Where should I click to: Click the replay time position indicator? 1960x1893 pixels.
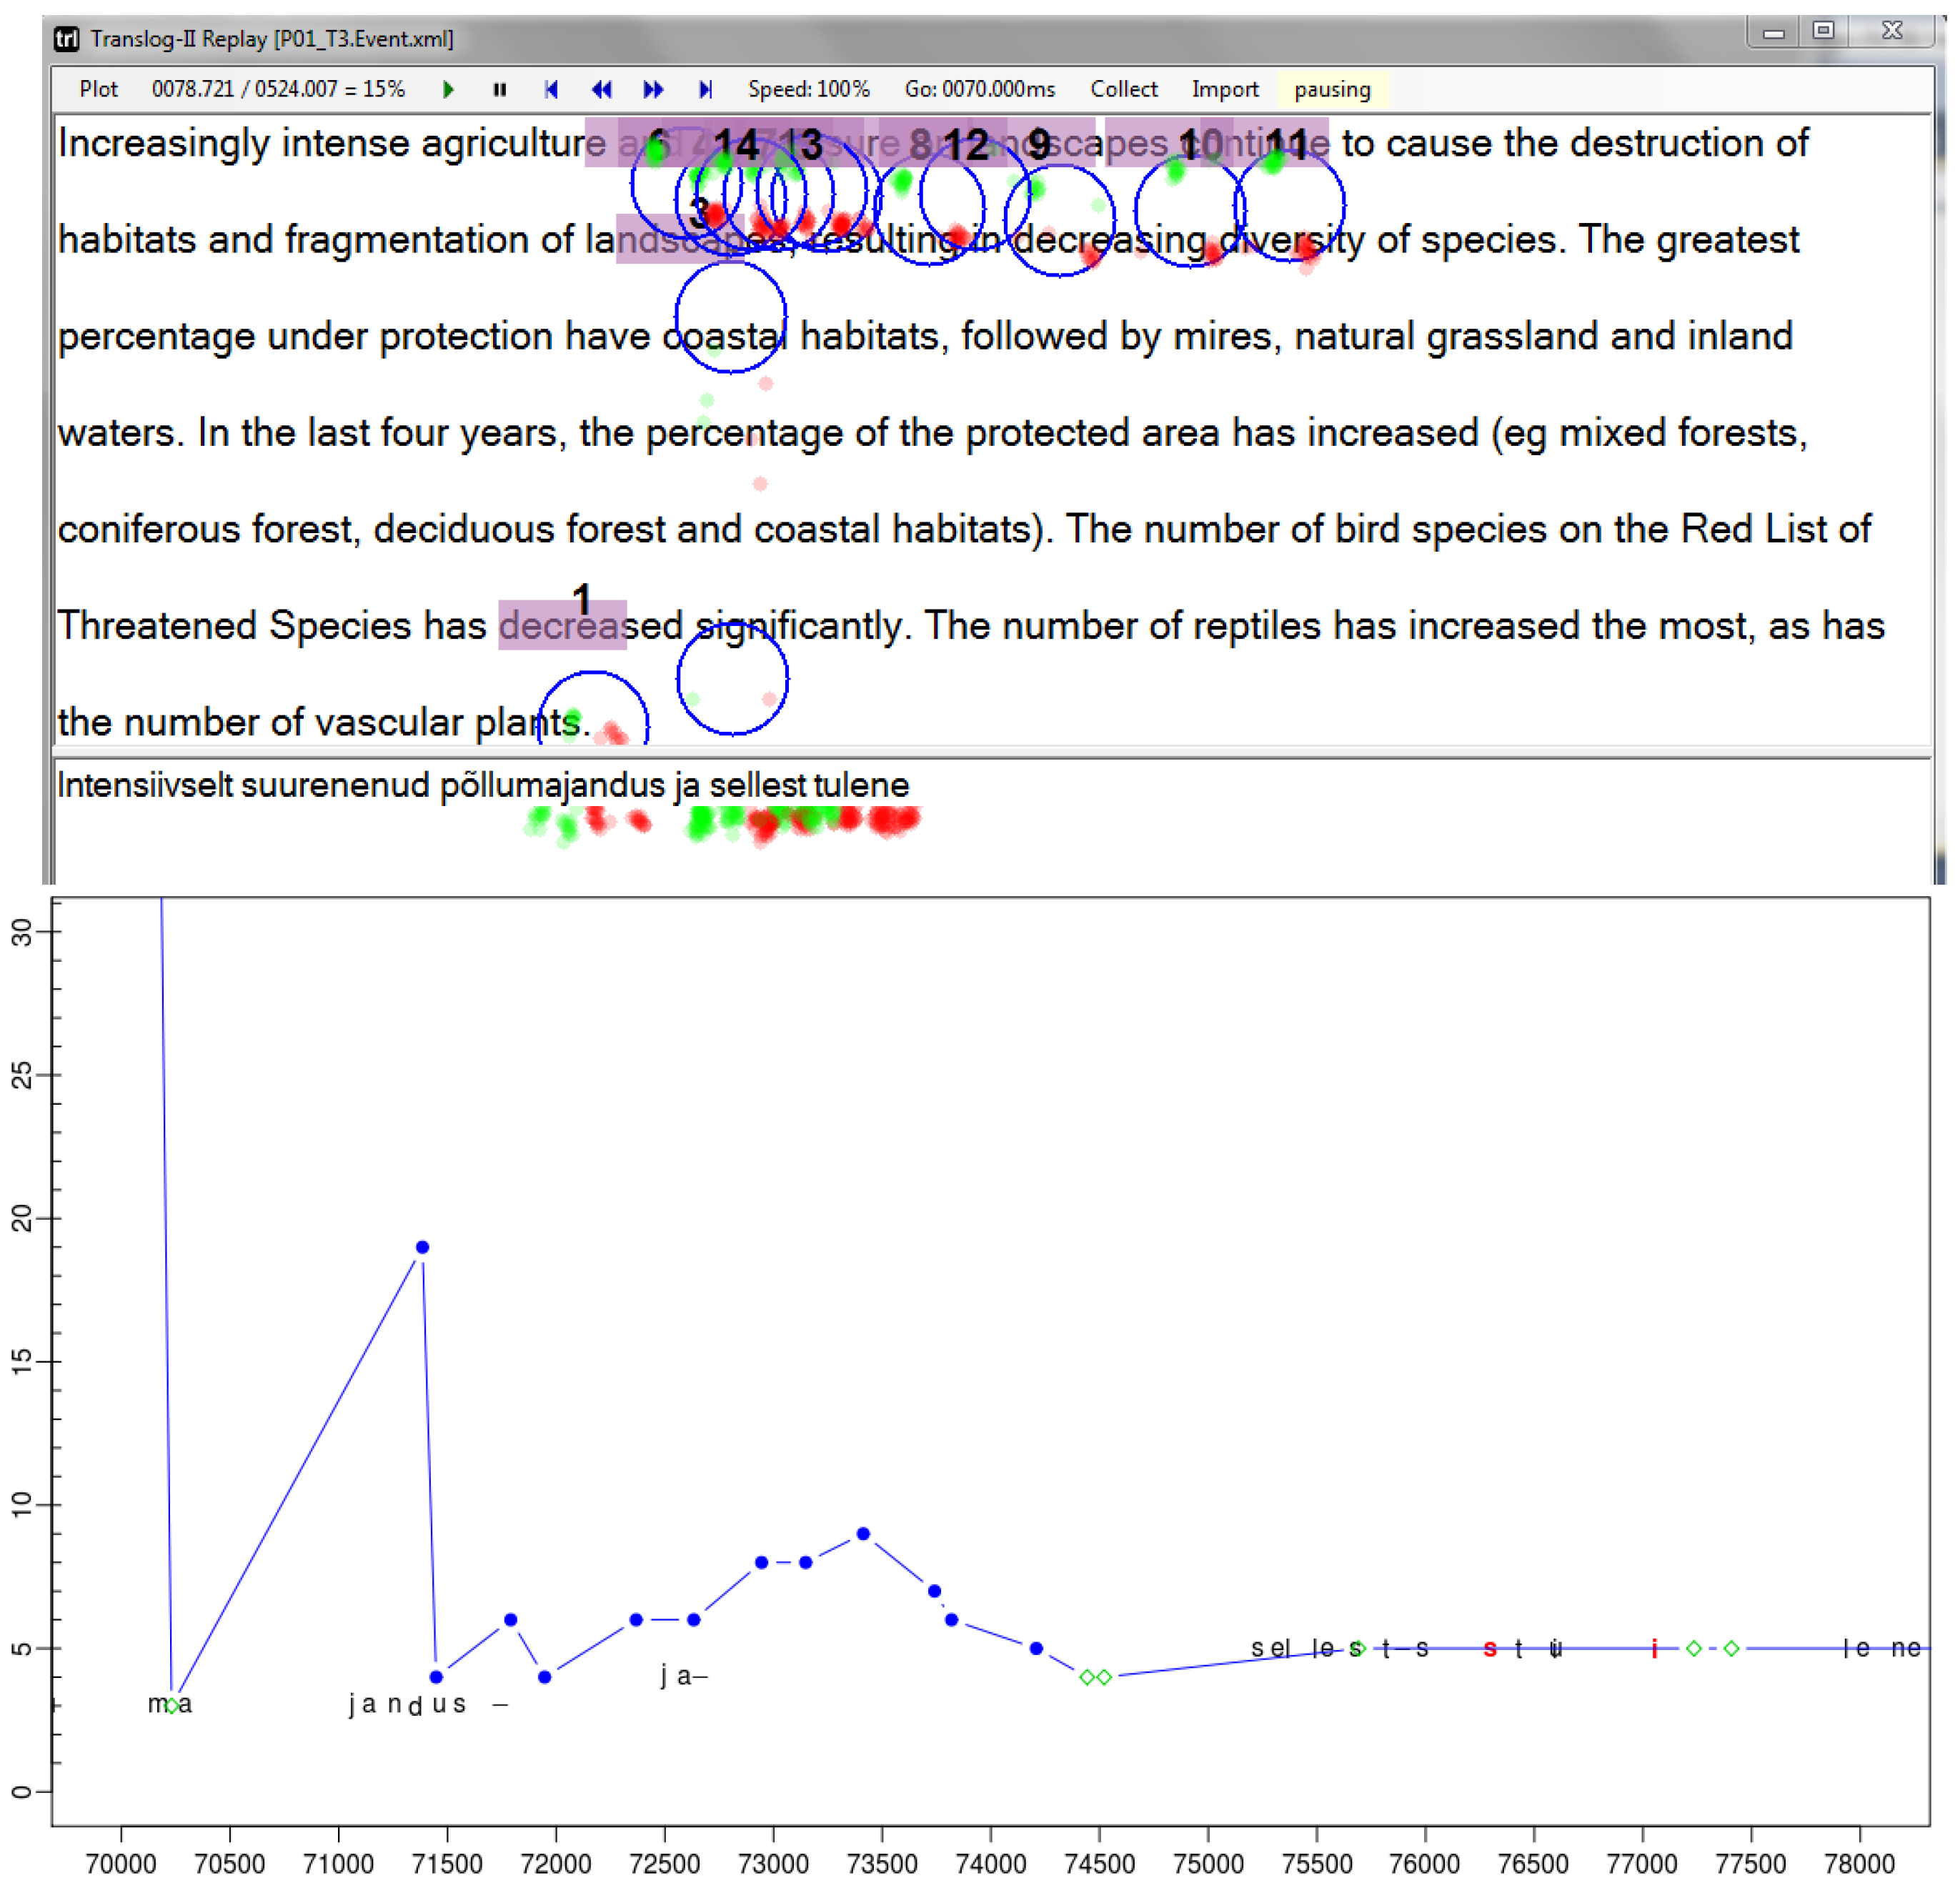278,90
